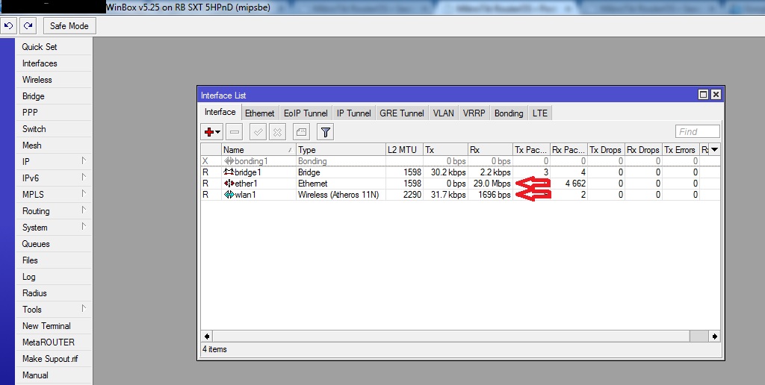The image size is (765, 385).
Task: Click the Find search field
Action: coord(698,131)
